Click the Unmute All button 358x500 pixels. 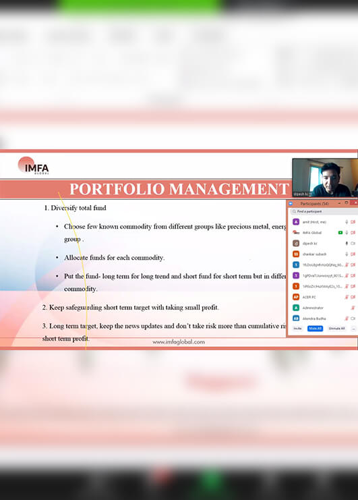tap(336, 329)
